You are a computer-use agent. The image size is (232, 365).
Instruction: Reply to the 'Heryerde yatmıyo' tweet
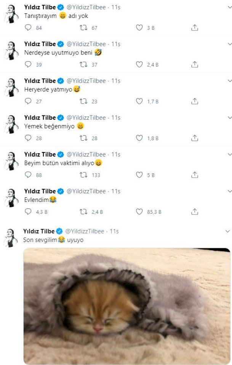click(x=28, y=101)
